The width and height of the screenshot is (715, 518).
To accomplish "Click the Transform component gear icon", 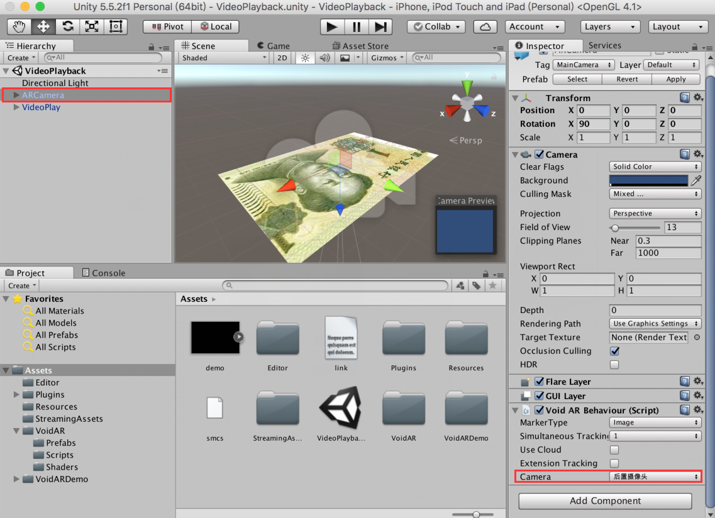I will [697, 97].
